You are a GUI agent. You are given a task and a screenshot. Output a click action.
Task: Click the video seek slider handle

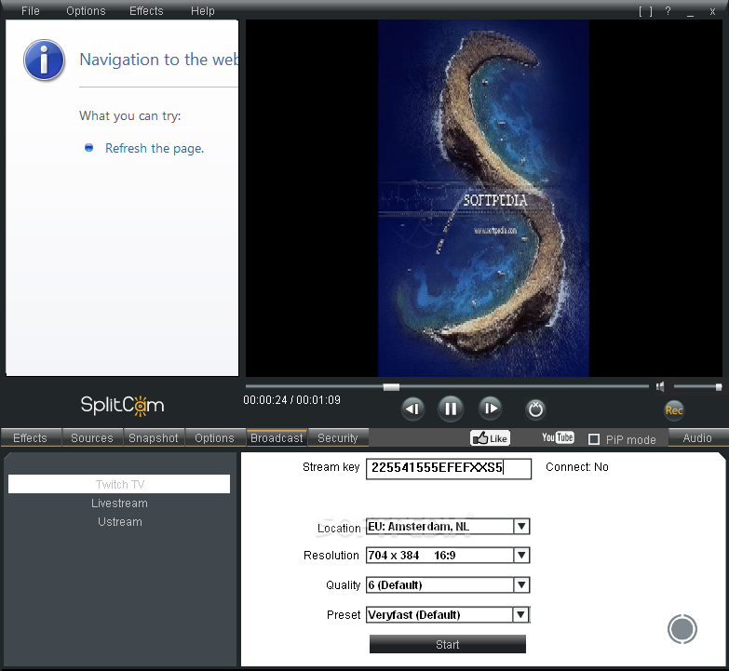(x=391, y=387)
